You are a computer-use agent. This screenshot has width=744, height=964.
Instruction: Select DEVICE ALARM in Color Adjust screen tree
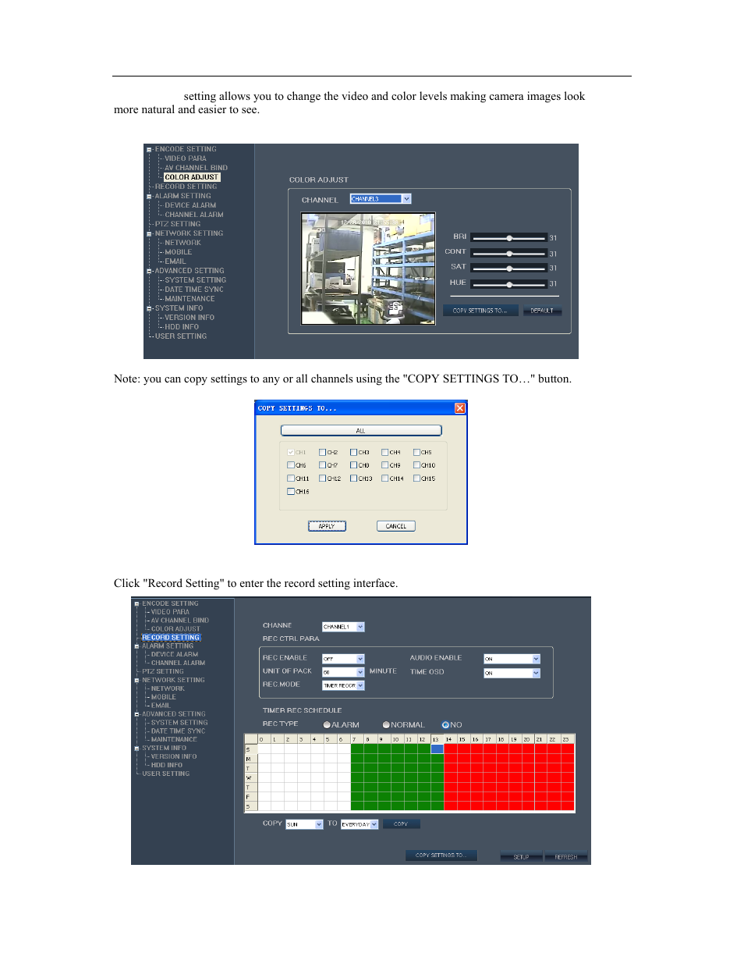[190, 205]
